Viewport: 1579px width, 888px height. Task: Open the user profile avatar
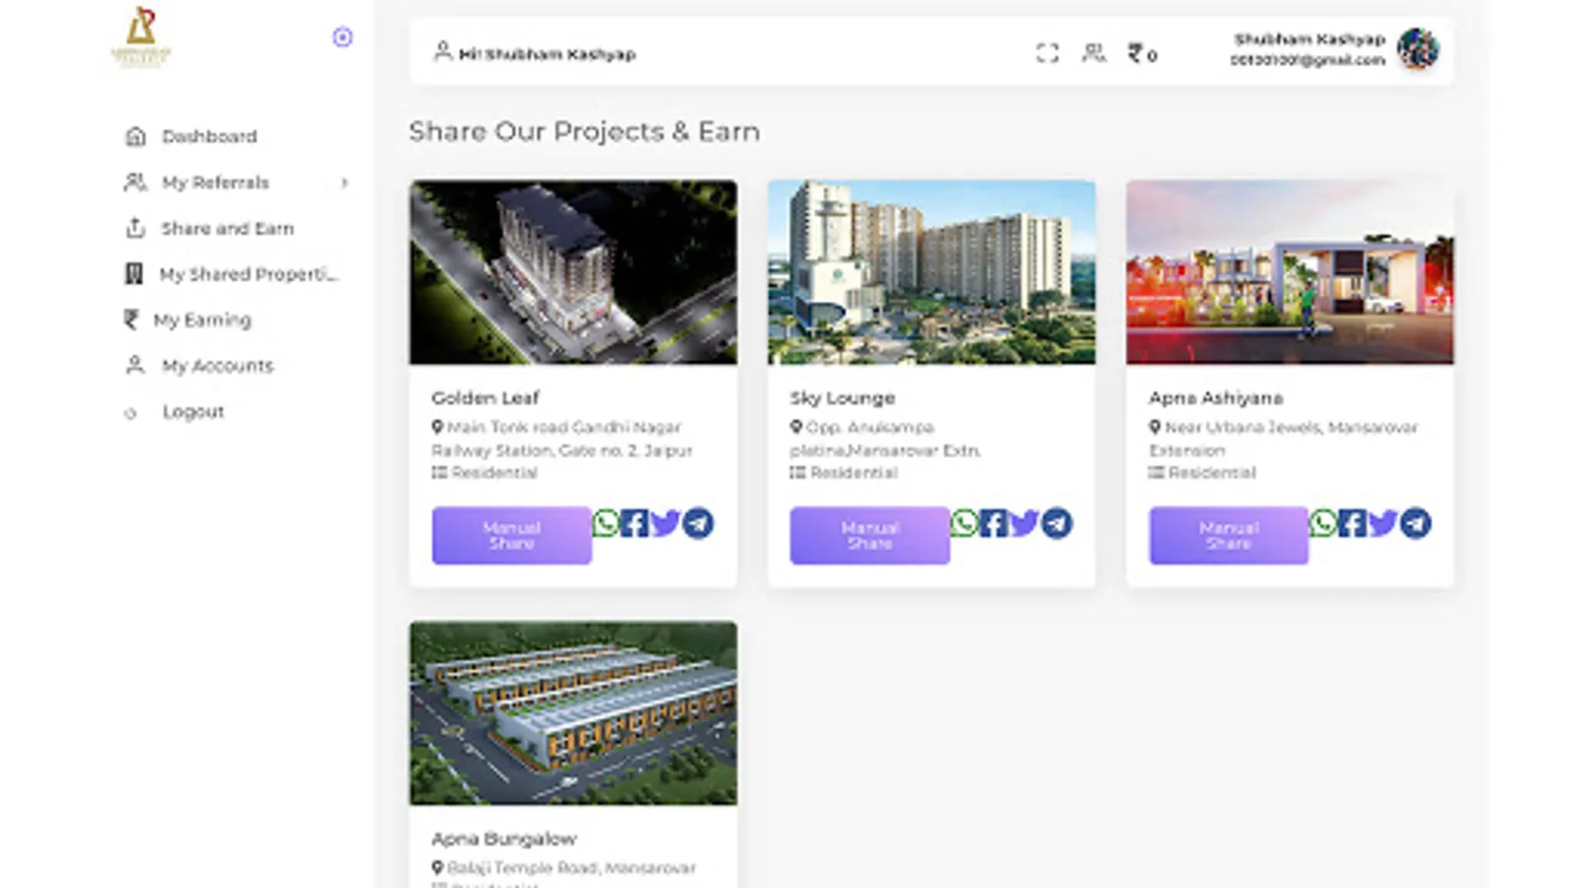1418,49
